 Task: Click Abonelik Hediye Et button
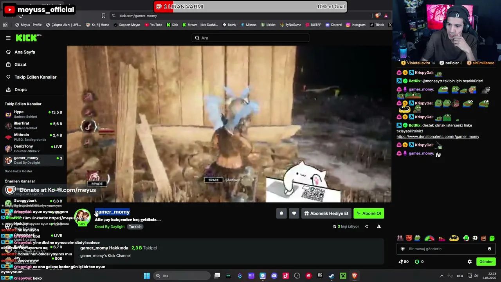pyautogui.click(x=326, y=213)
